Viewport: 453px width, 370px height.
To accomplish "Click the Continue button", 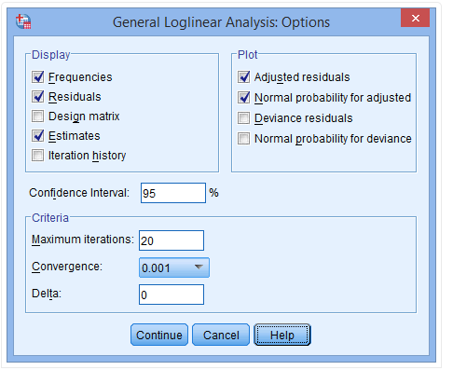I will tap(159, 335).
